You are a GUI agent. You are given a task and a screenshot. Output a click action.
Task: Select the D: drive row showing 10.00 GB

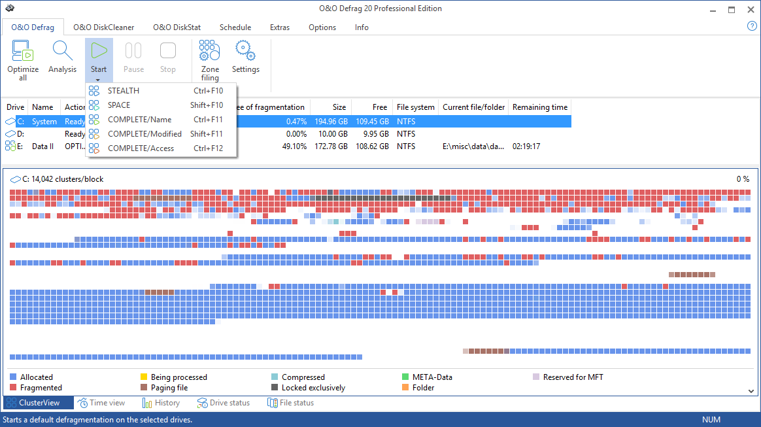pos(287,134)
